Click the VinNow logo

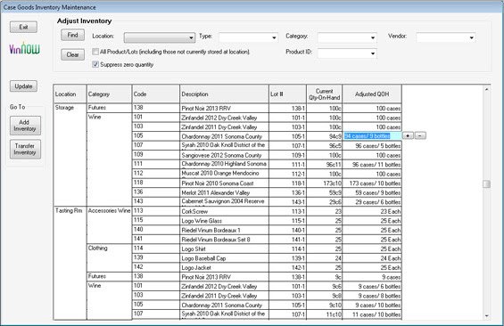tap(24, 49)
